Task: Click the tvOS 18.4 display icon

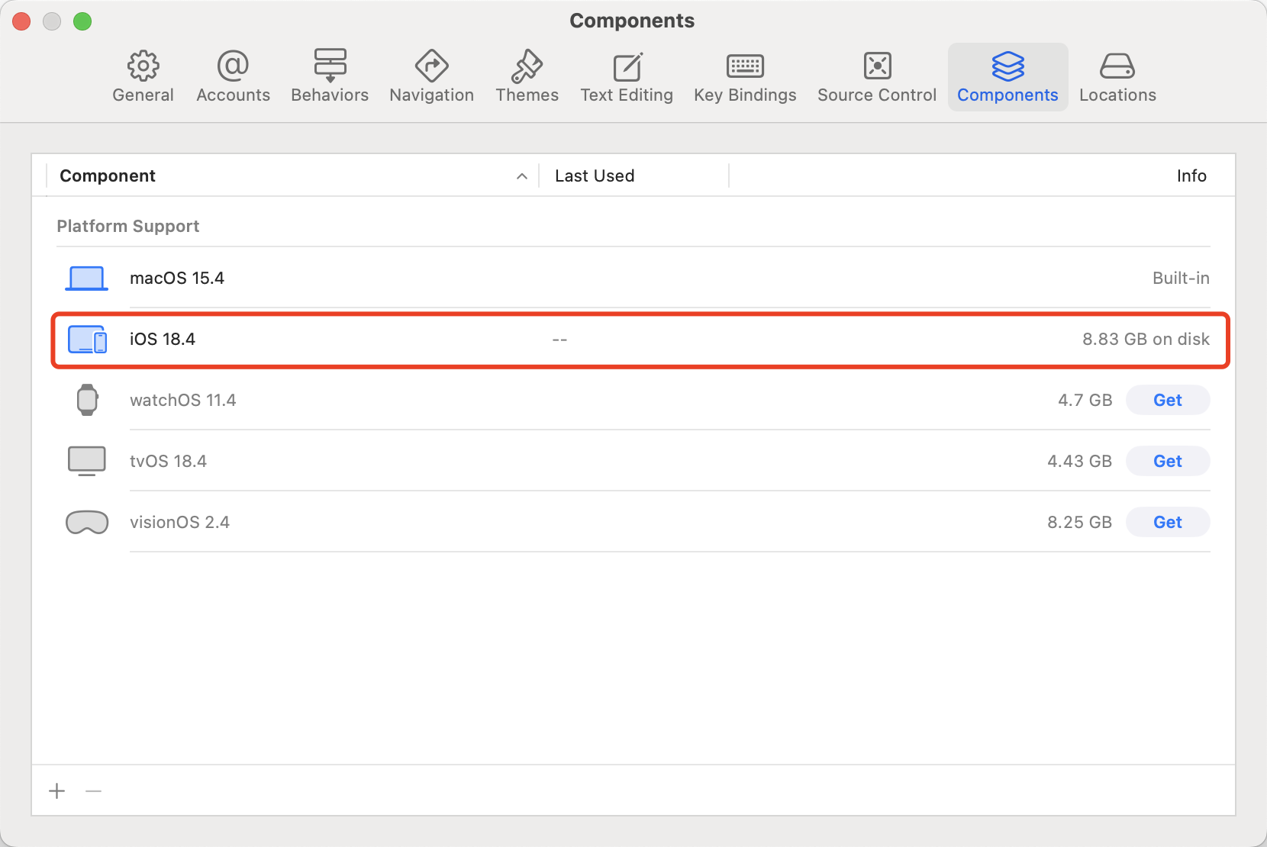Action: pos(87,461)
